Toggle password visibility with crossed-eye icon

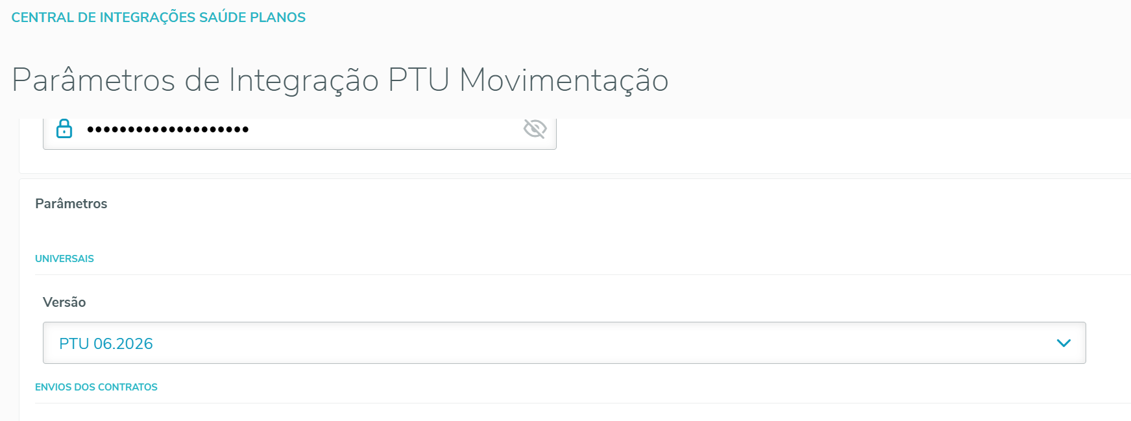click(x=535, y=128)
